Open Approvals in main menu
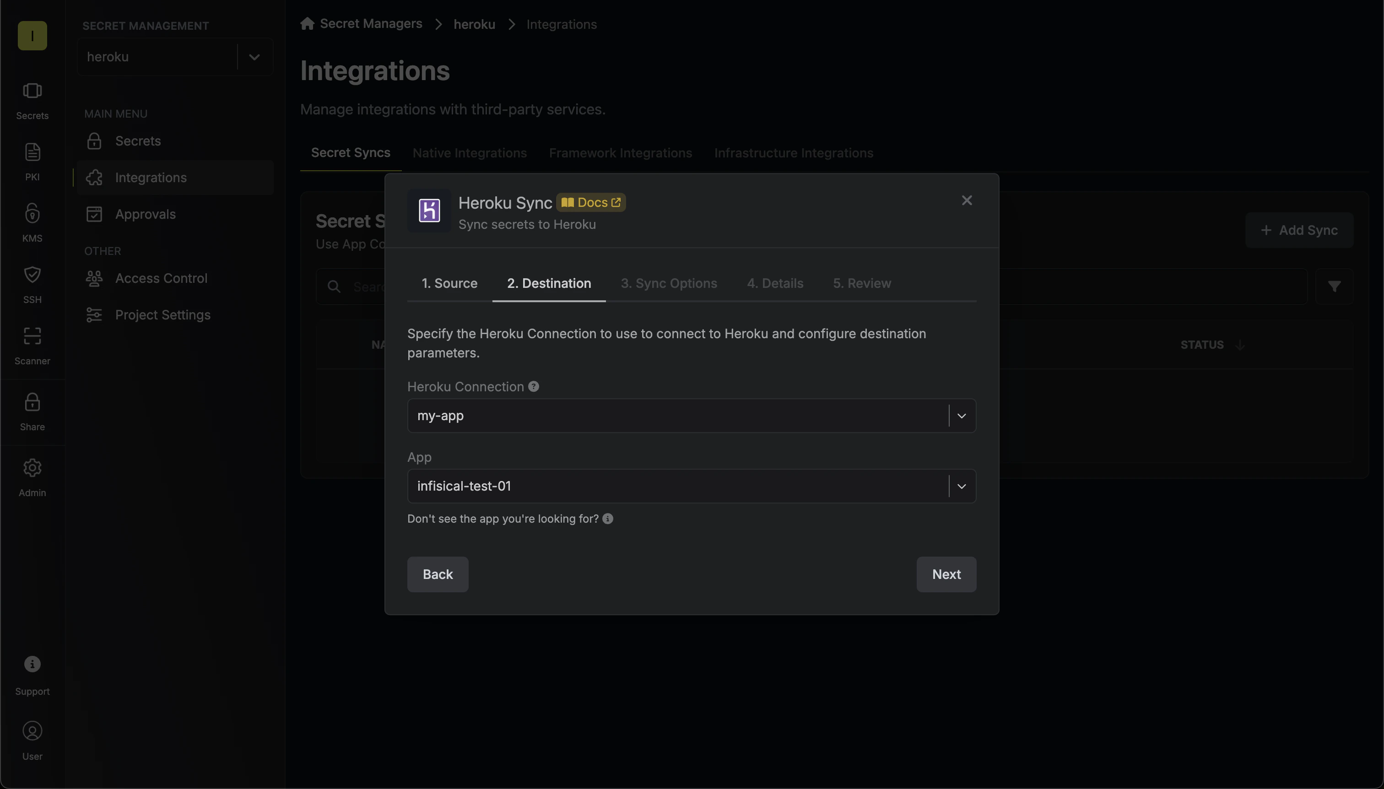 (x=175, y=215)
